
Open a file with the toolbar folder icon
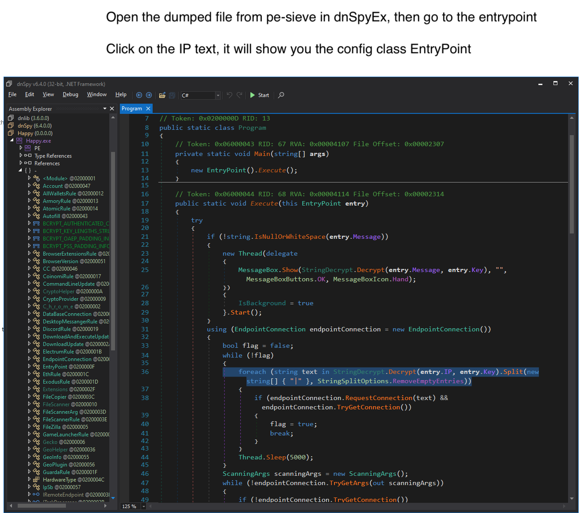(x=162, y=95)
